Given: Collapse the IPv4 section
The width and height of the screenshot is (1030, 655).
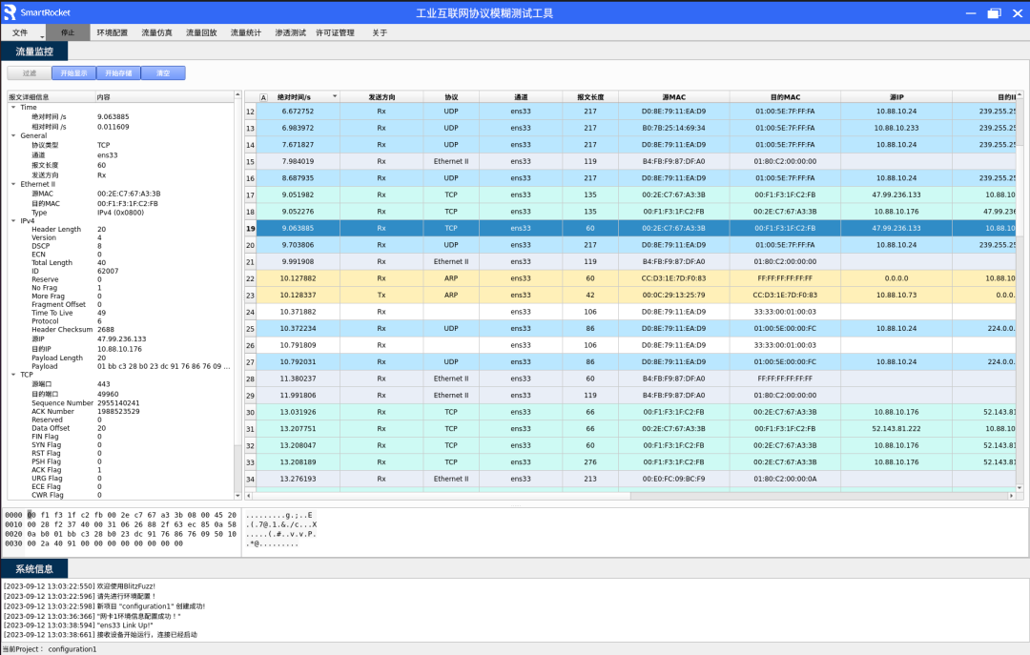Looking at the screenshot, I should [14, 221].
